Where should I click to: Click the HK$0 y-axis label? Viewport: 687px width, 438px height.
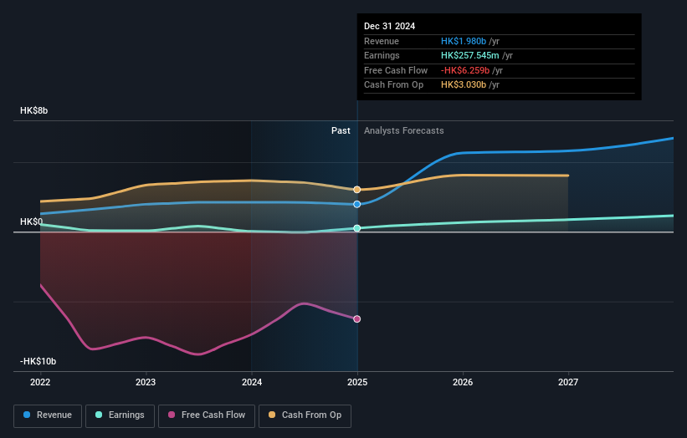pyautogui.click(x=31, y=222)
